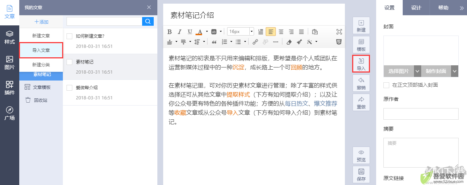Tick the checkbox for 素材笔记 article
Image resolution: width=467 pixels, height=185 pixels.
coord(70,62)
